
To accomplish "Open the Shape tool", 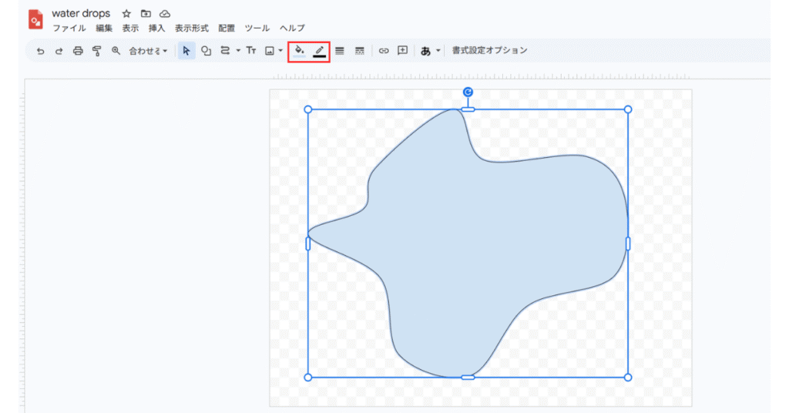I will (206, 51).
